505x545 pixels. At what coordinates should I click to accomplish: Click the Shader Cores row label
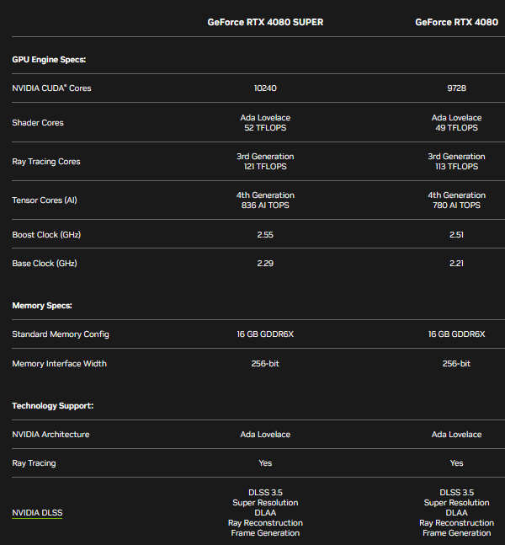point(38,123)
